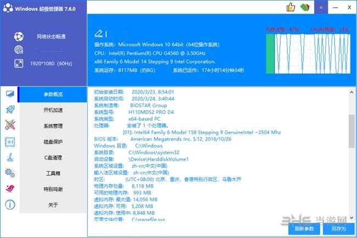Click the network status aperture icon
The height and width of the screenshot is (238, 357).
tap(19, 36)
